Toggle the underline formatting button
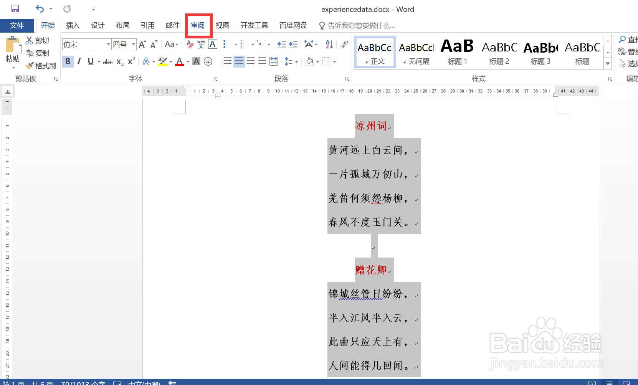Screen dimensions: 638x385 91,61
